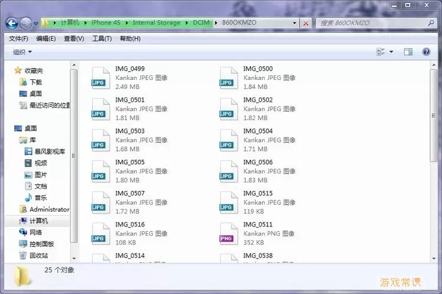Select the IMG_0501 JPG file icon
The height and width of the screenshot is (294, 442).
[101, 109]
